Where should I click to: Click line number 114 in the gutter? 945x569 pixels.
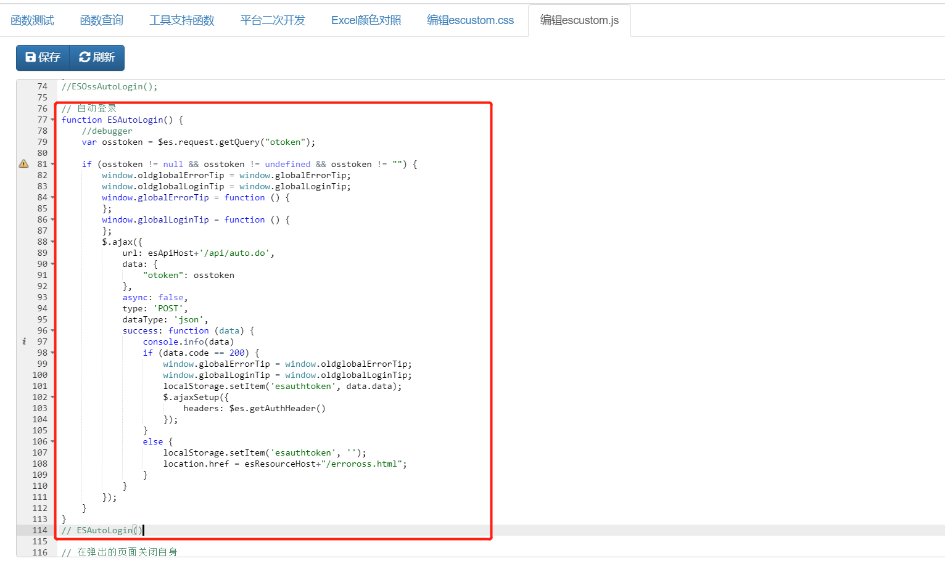(x=40, y=530)
